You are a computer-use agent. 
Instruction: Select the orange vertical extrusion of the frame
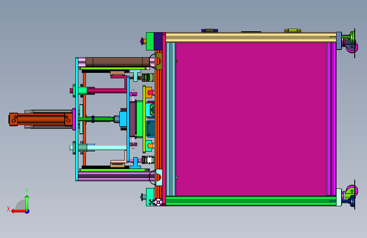coord(158,119)
